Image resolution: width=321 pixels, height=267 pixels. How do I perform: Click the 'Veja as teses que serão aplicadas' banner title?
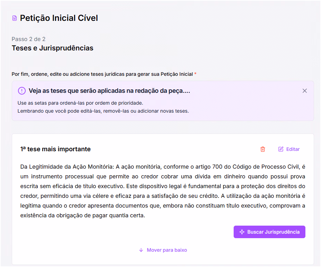click(x=109, y=91)
